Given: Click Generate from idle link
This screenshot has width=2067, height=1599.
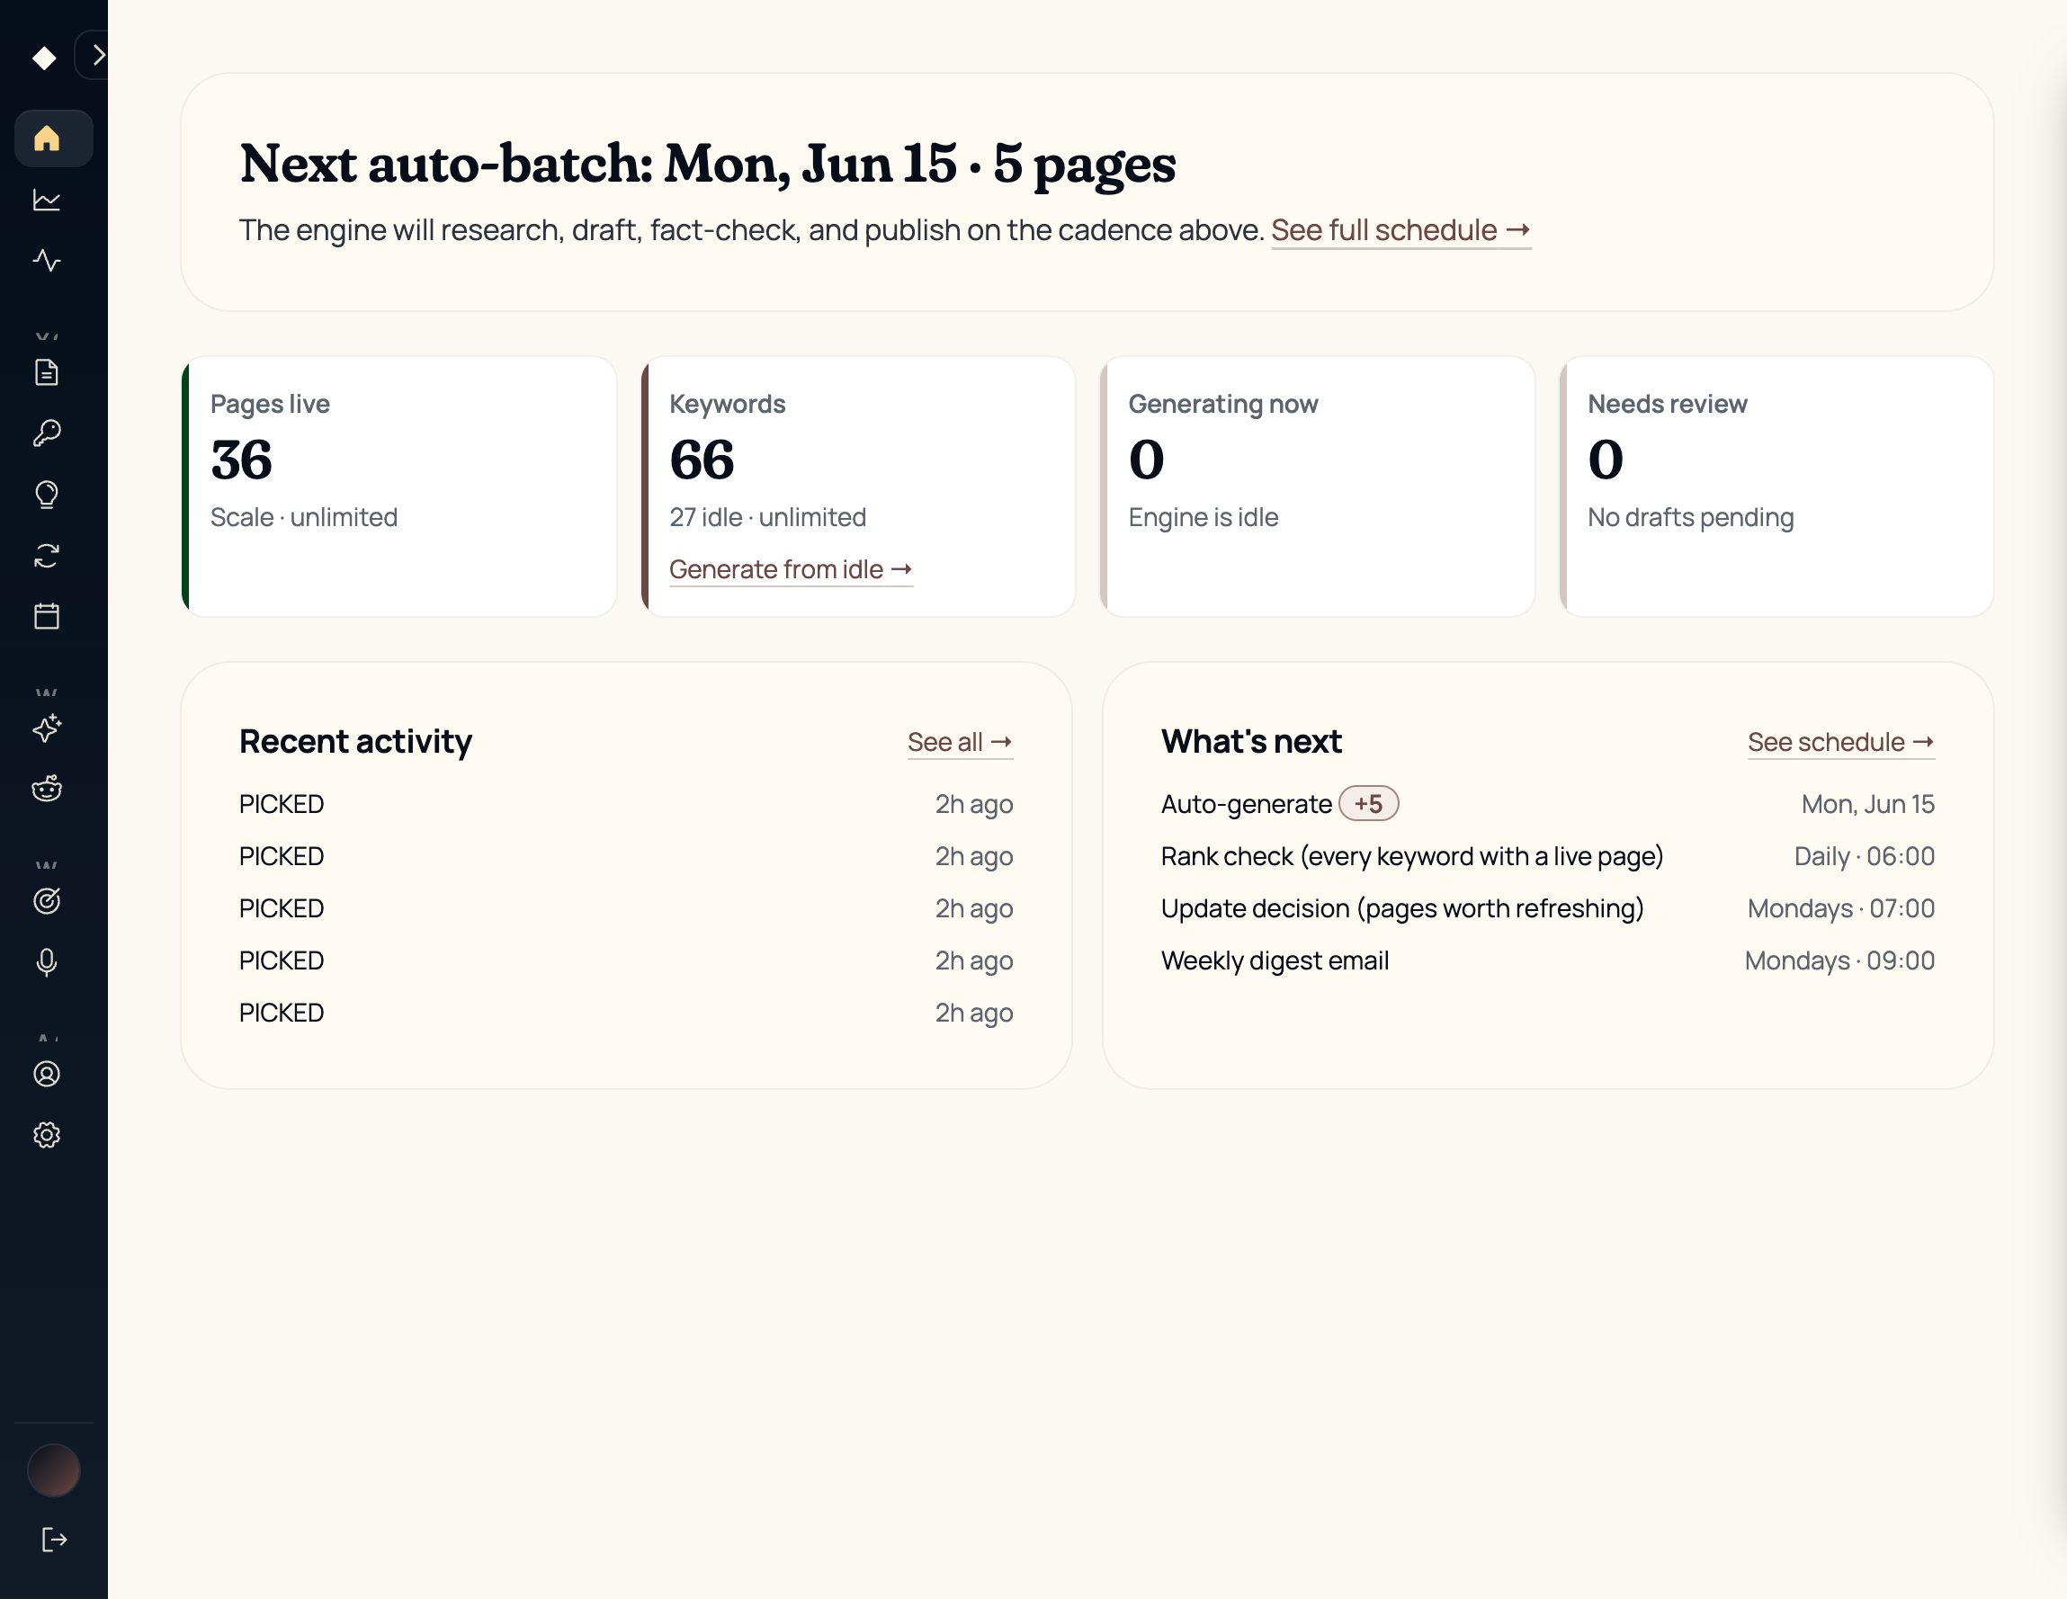Looking at the screenshot, I should click(x=791, y=569).
